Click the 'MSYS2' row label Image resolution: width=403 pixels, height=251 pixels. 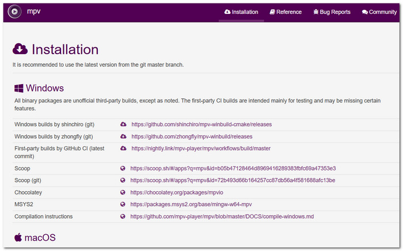(24, 204)
